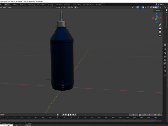Viewport: 168px width, 126px height.
Task: Play the animation forward
Action: click(70, 115)
